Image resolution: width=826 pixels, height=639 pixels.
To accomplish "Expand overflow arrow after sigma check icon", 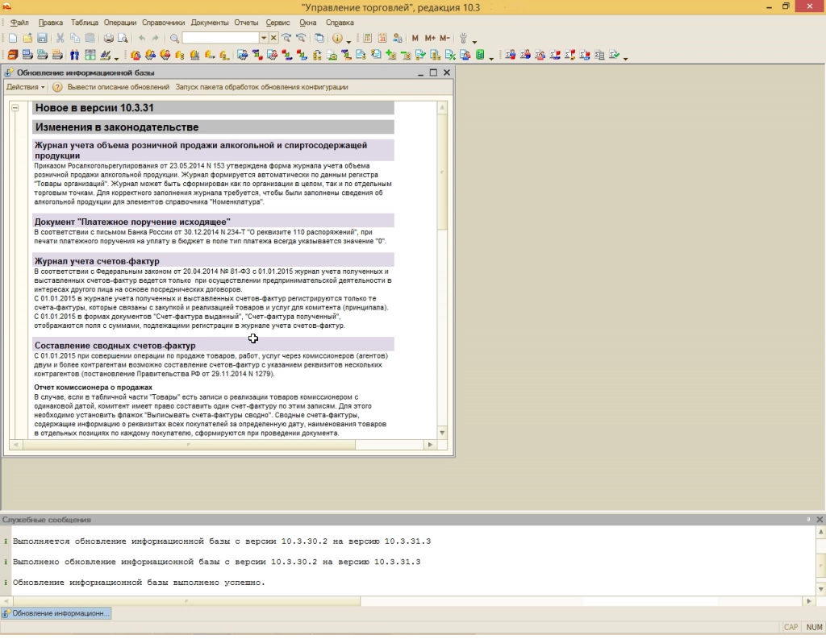I will tap(625, 57).
